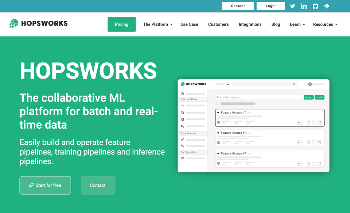Visit the GitHub icon link

315,6
